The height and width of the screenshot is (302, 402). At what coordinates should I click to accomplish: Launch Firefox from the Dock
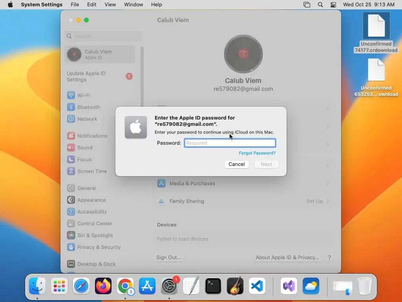[103, 286]
